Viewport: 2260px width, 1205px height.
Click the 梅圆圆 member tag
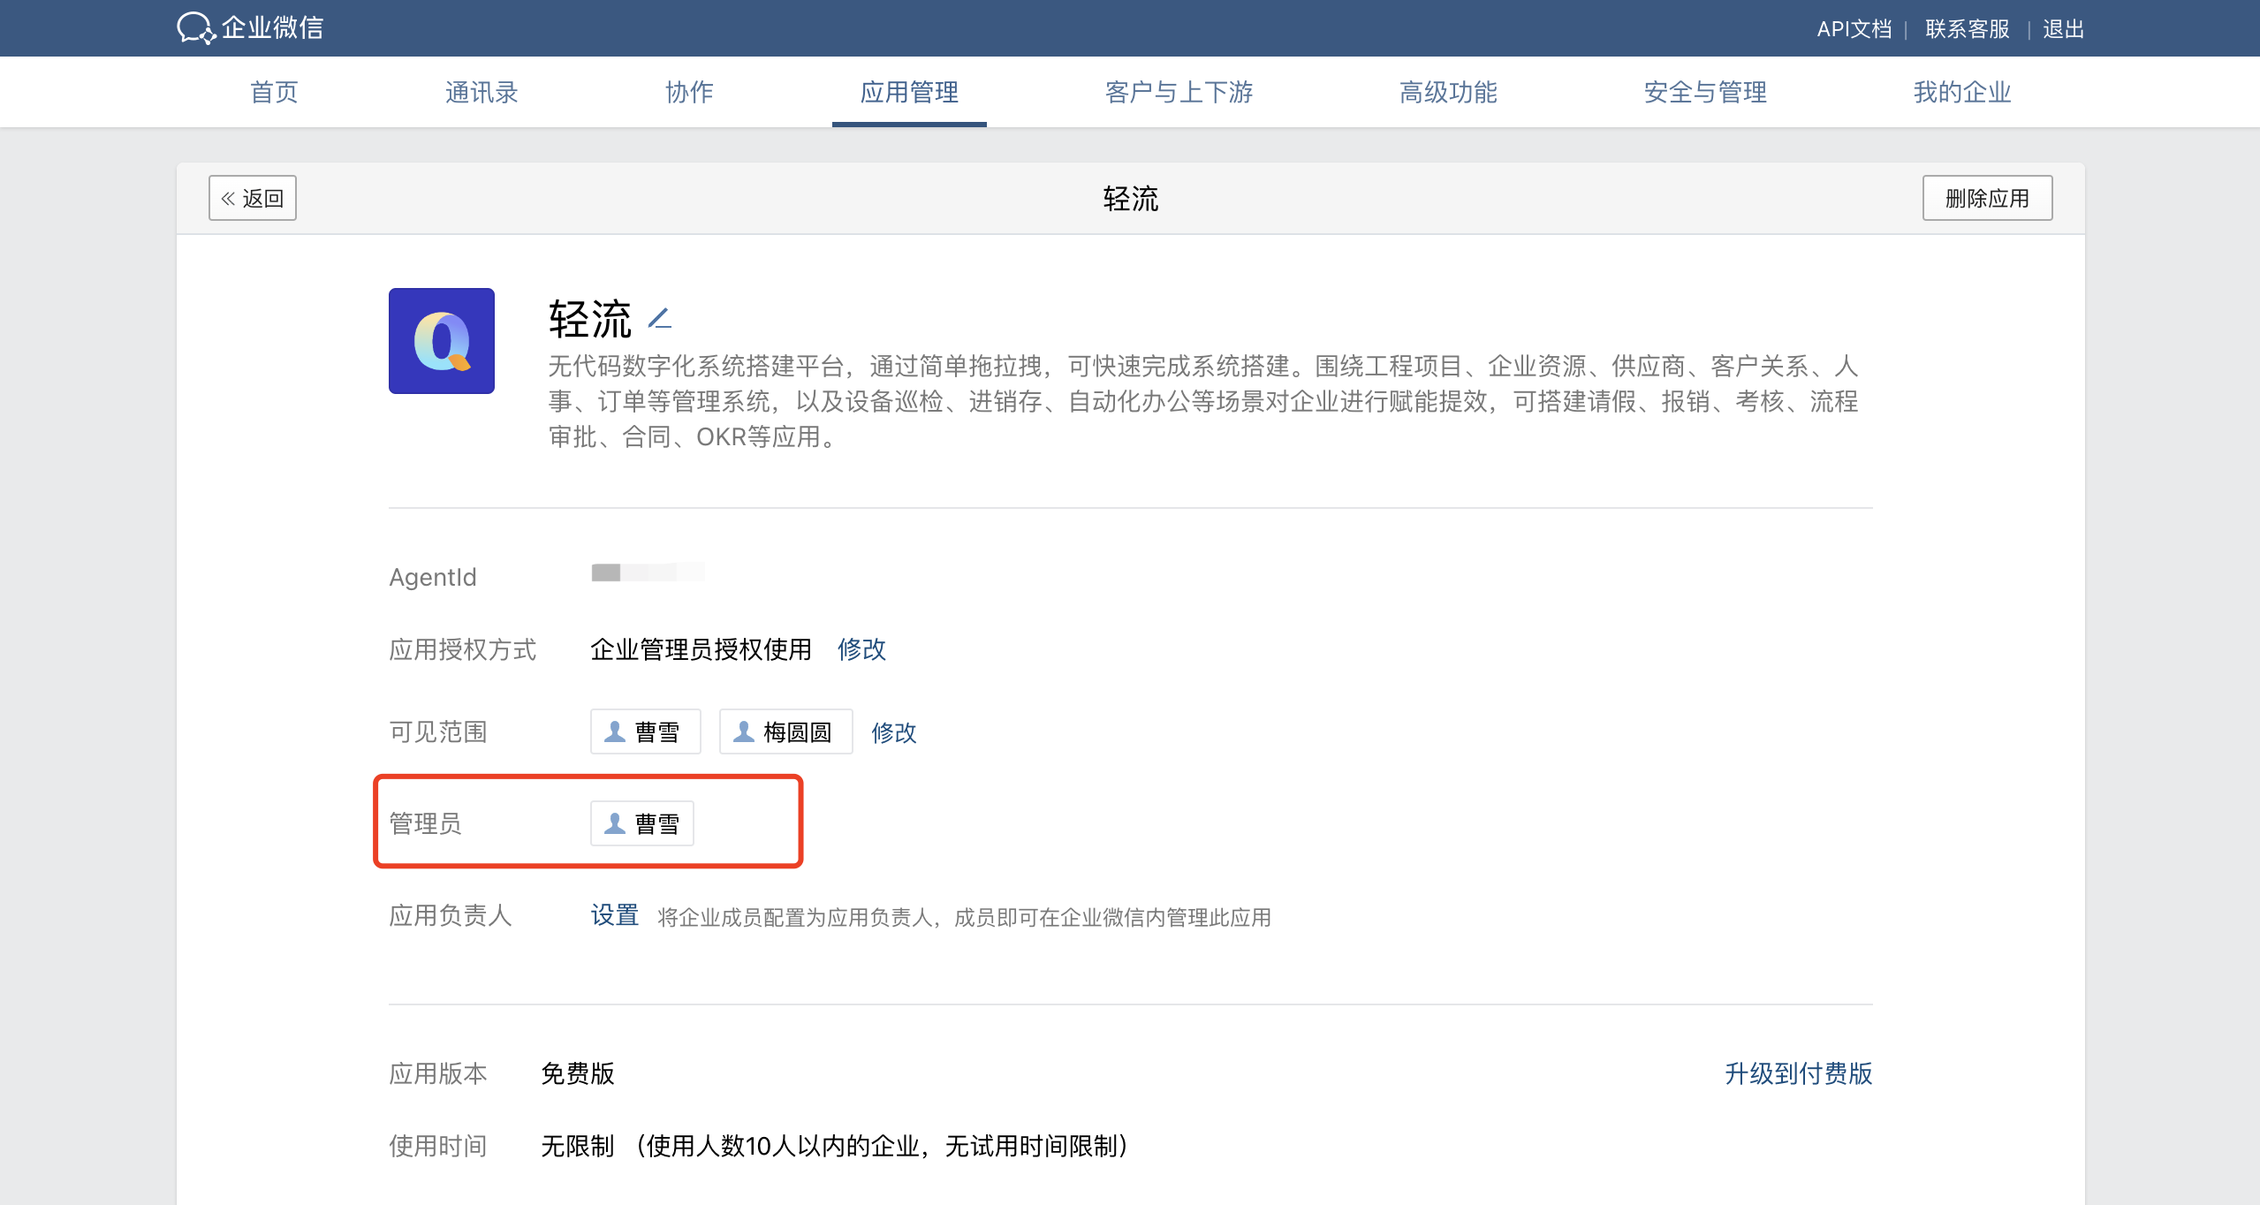(785, 731)
